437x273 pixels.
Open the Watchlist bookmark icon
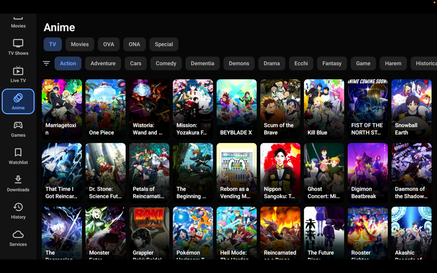click(18, 152)
